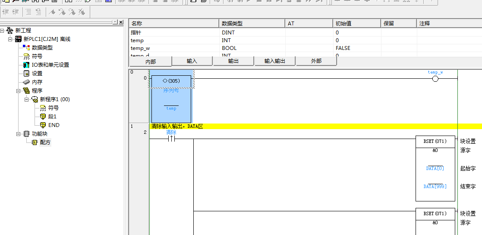Collapse the 功能块 tree node
The height and width of the screenshot is (235, 482).
[x=19, y=134]
